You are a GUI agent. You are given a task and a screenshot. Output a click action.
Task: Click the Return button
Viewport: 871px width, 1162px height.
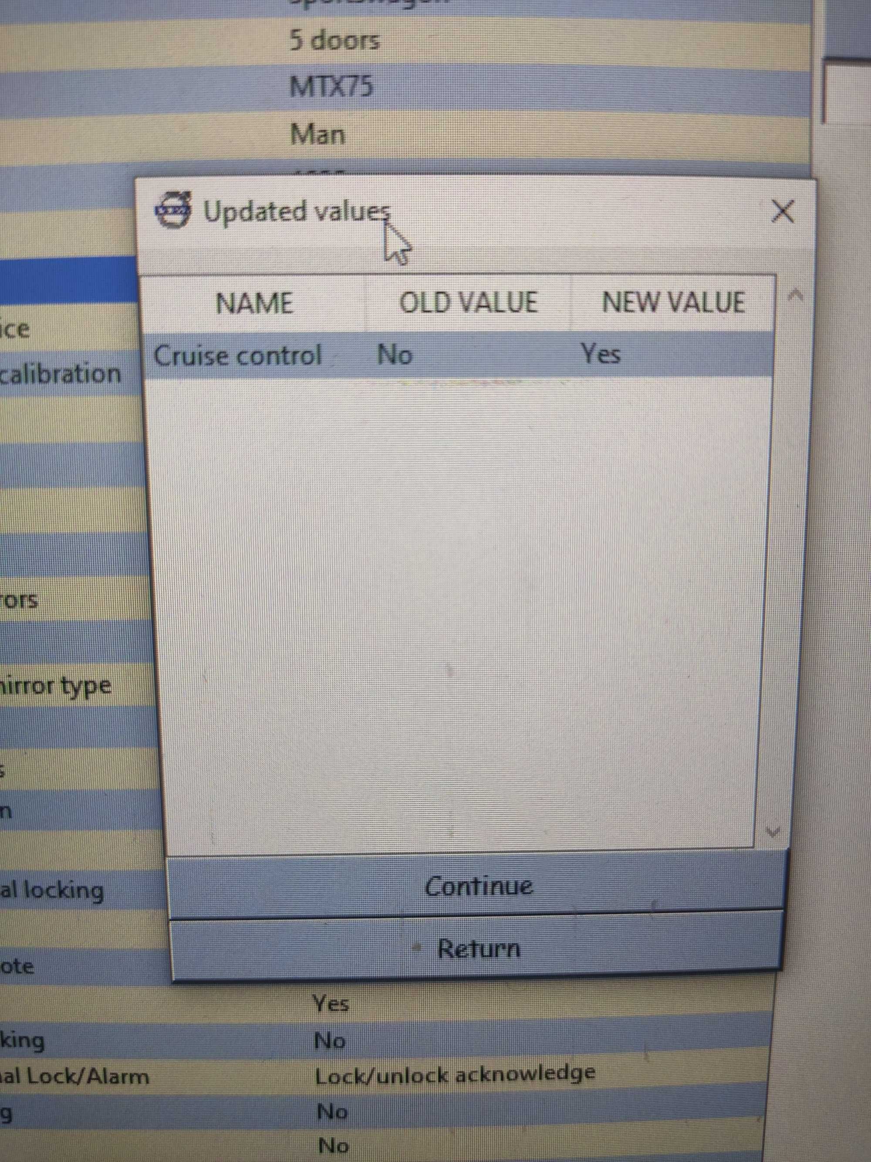[477, 949]
